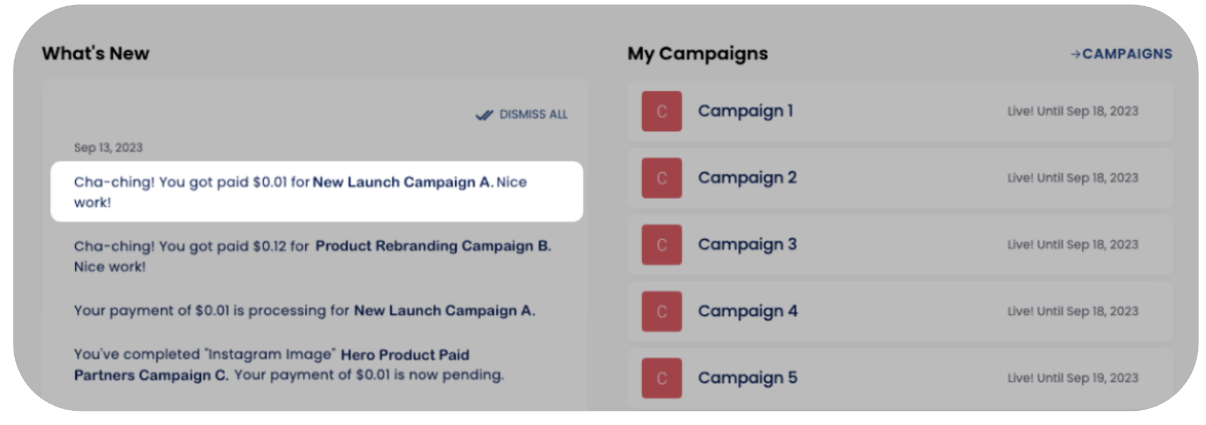Open the Campaign 2 row title
The width and height of the screenshot is (1206, 425).
(x=747, y=178)
